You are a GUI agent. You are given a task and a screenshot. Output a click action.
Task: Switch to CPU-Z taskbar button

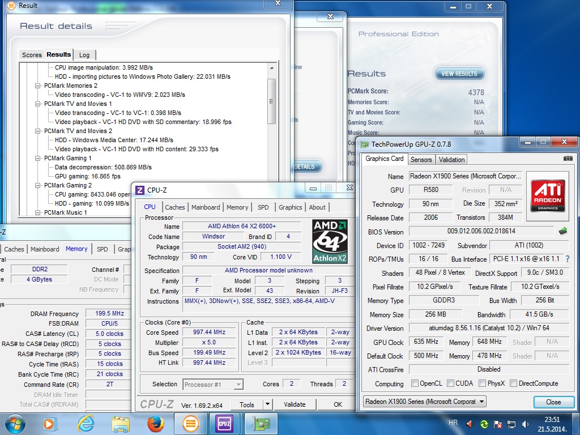[x=225, y=424]
